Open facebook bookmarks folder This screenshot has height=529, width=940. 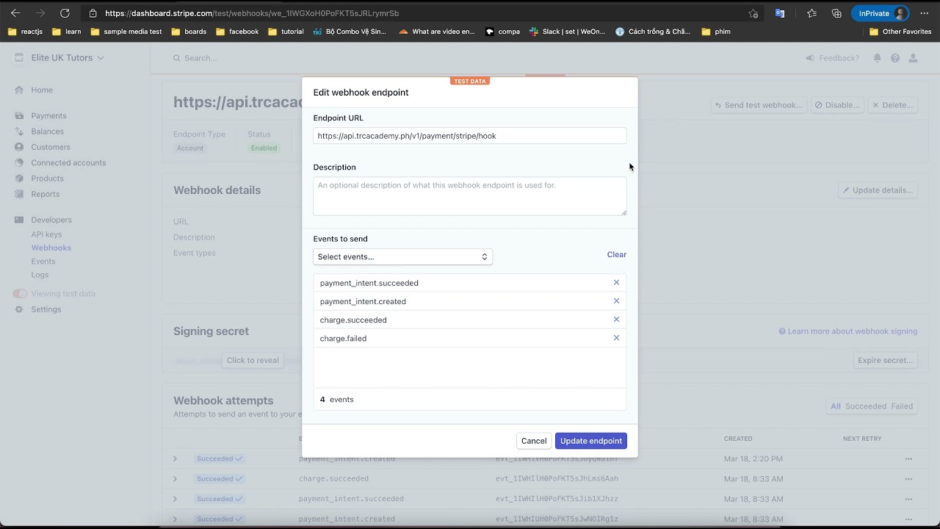pos(237,32)
